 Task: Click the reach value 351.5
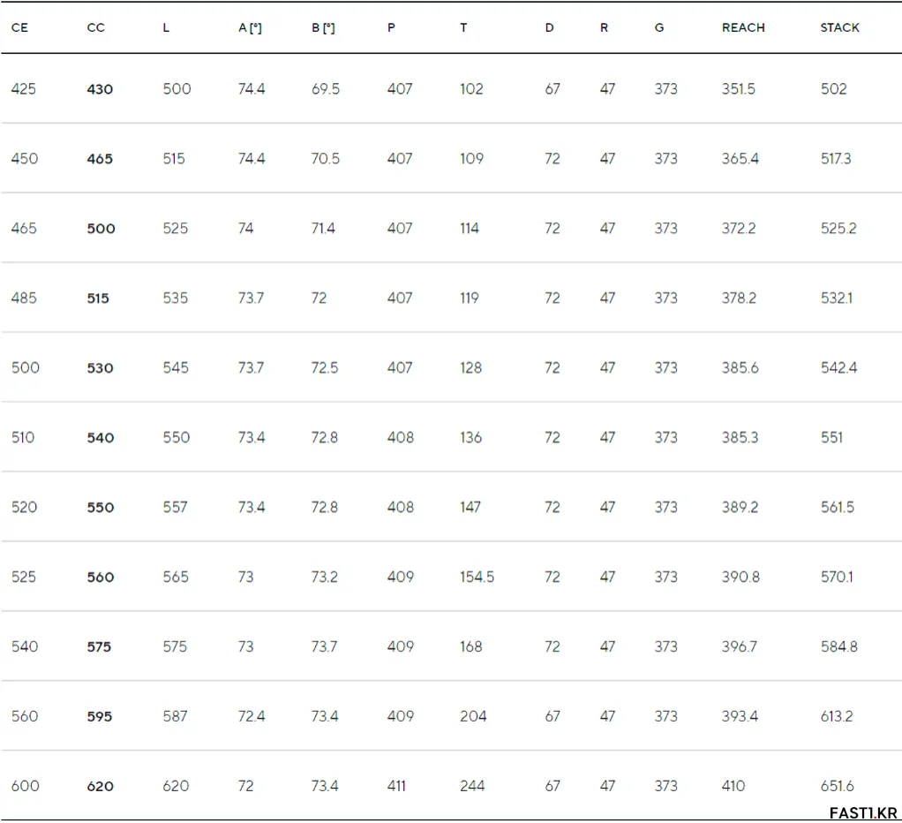(739, 89)
